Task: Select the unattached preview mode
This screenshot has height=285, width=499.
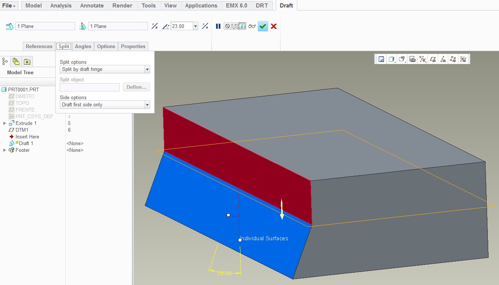Action: coord(235,26)
